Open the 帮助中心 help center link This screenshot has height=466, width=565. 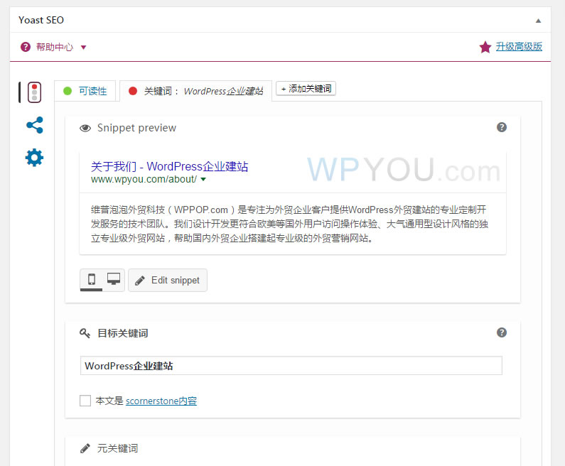[55, 47]
